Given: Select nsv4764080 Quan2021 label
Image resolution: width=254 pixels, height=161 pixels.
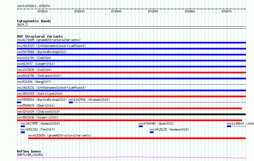Looking at the screenshot, I should (156, 123).
